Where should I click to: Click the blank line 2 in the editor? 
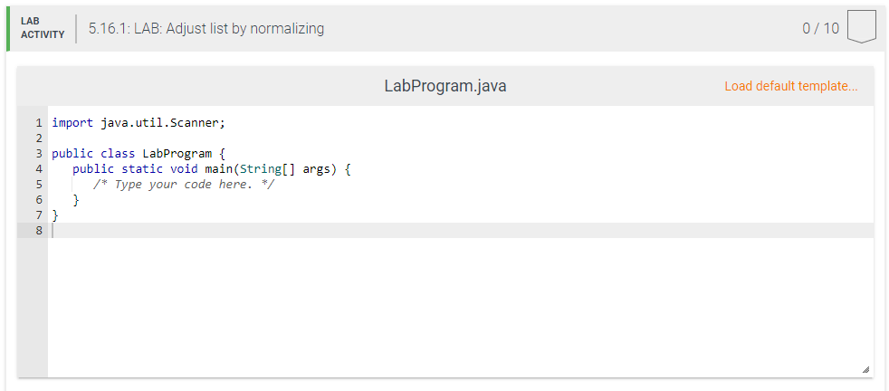click(x=461, y=138)
